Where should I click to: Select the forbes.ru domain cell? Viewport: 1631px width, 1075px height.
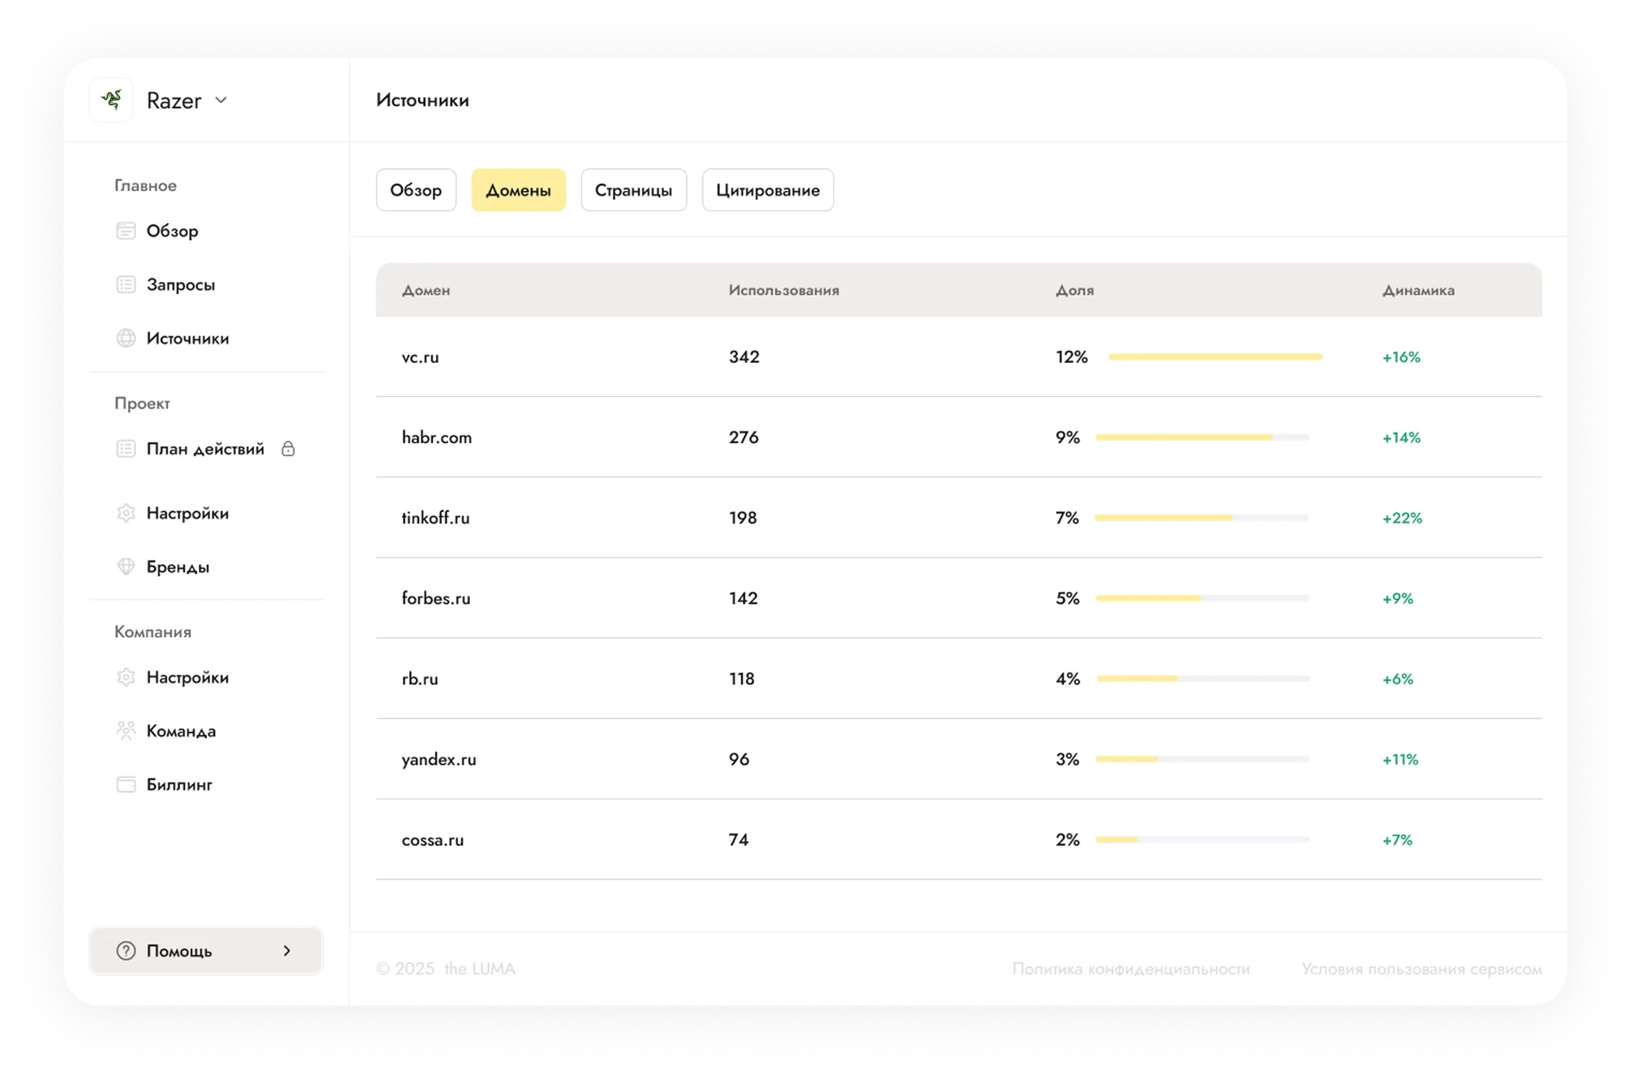pos(436,598)
